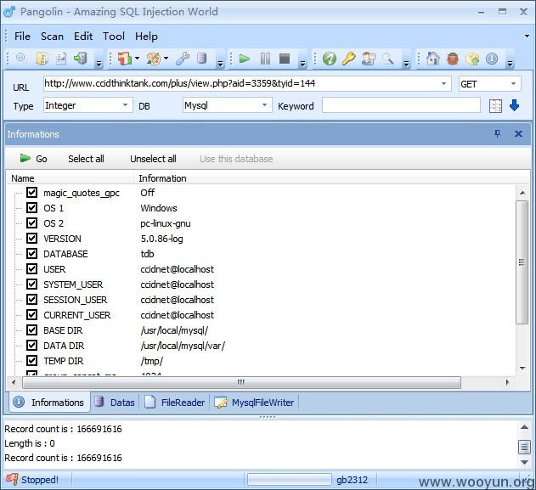
Task: Click the report document toolbar icon
Action: click(61, 59)
